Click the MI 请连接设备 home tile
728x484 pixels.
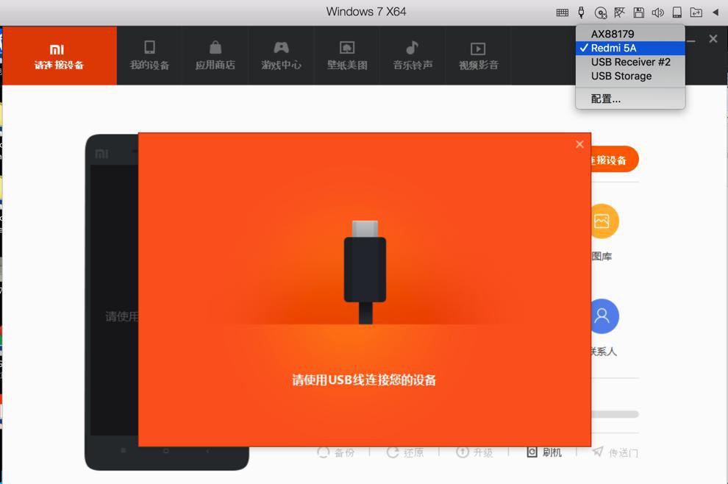coord(60,56)
